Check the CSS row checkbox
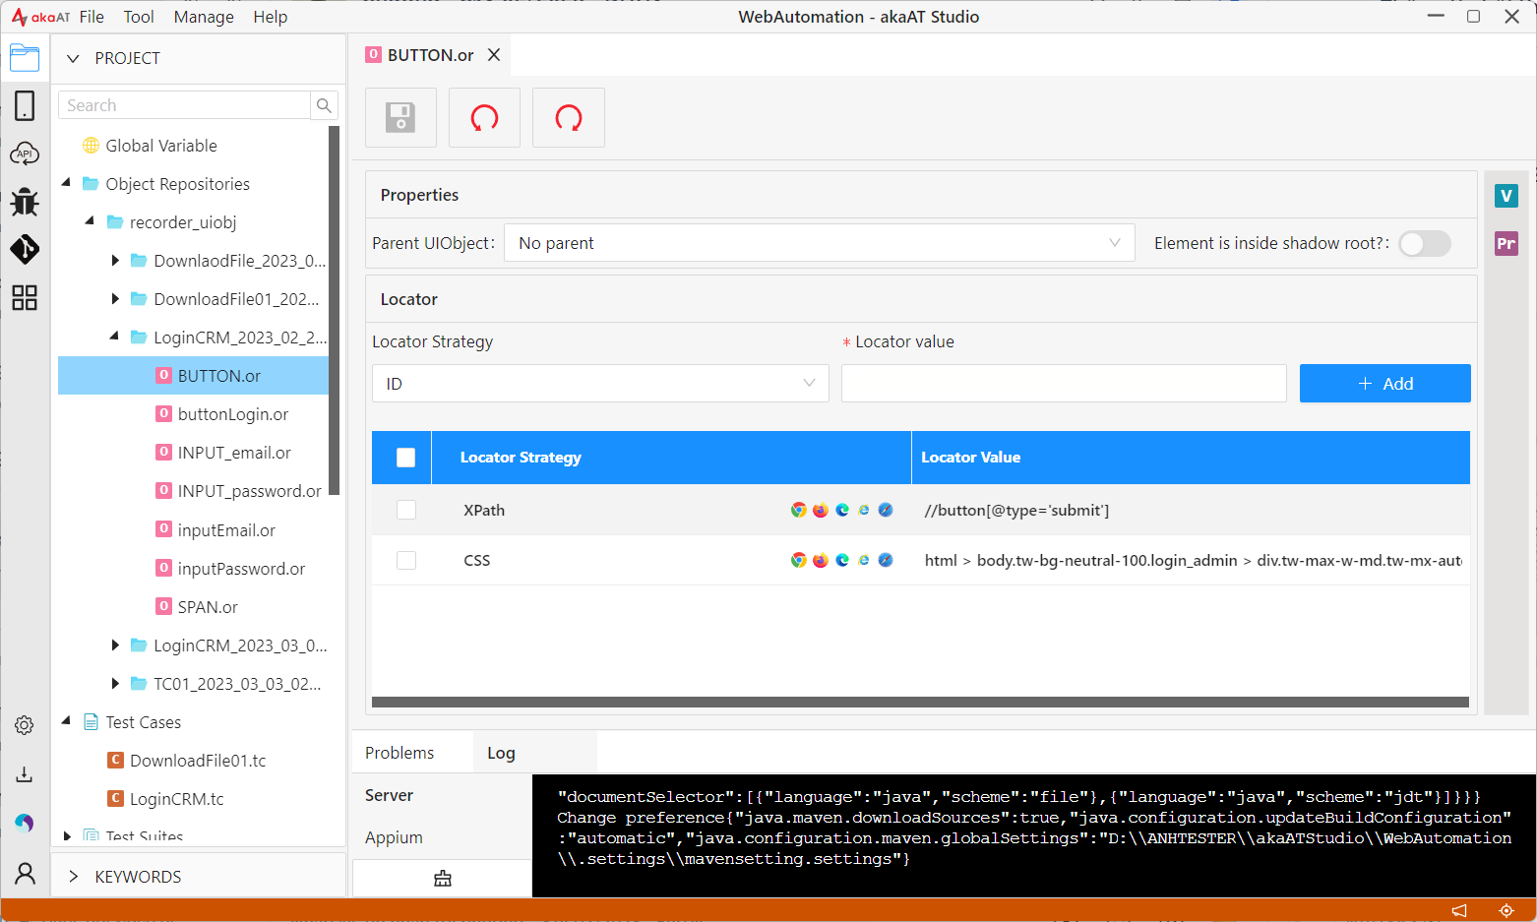 coord(405,560)
